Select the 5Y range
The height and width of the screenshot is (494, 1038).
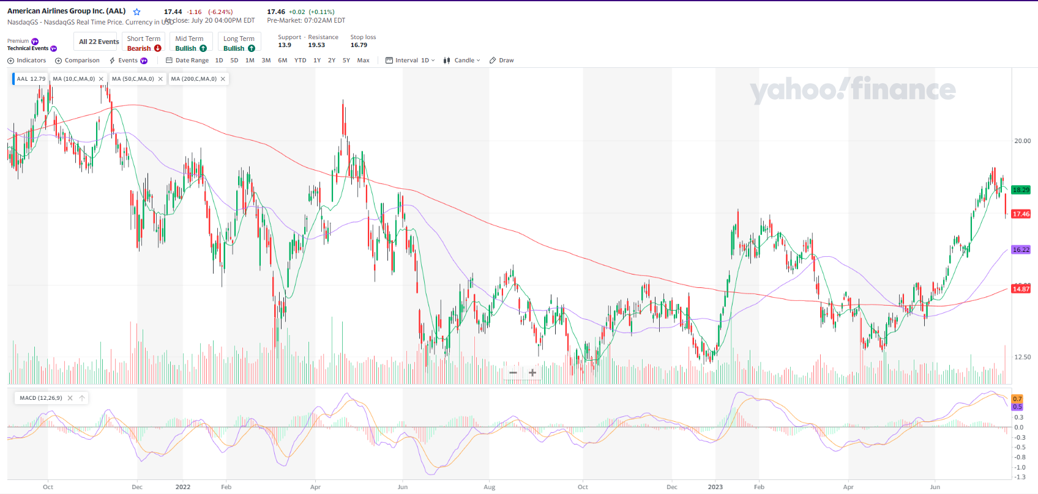pyautogui.click(x=346, y=61)
